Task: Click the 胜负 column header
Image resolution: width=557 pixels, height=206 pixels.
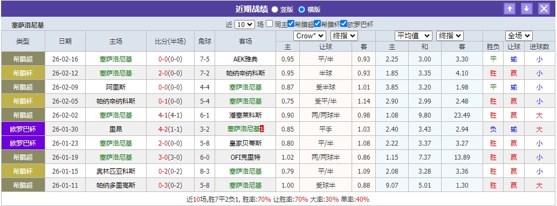Action: click(493, 46)
